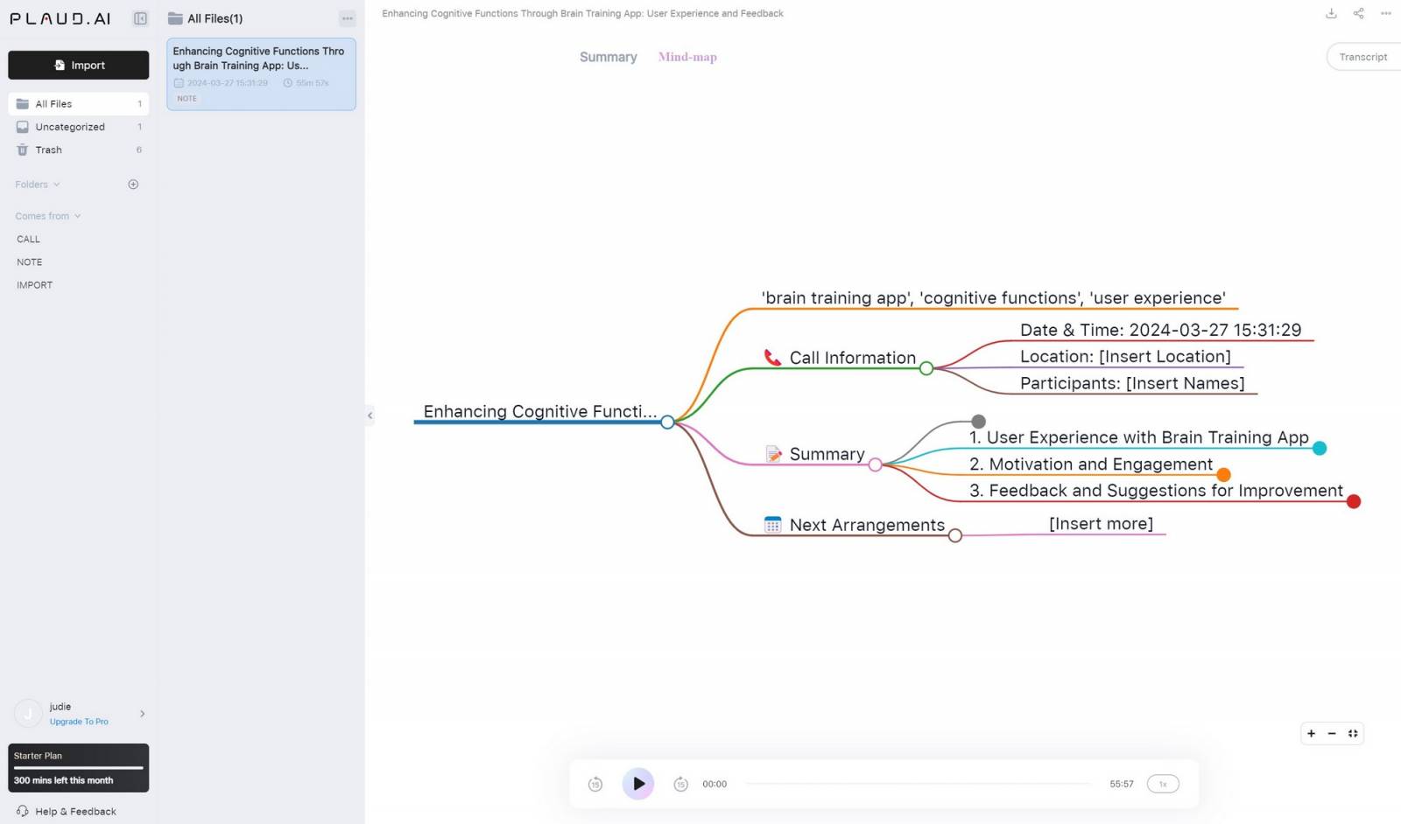Open the Trash folder
This screenshot has width=1401, height=824.
[x=48, y=150]
